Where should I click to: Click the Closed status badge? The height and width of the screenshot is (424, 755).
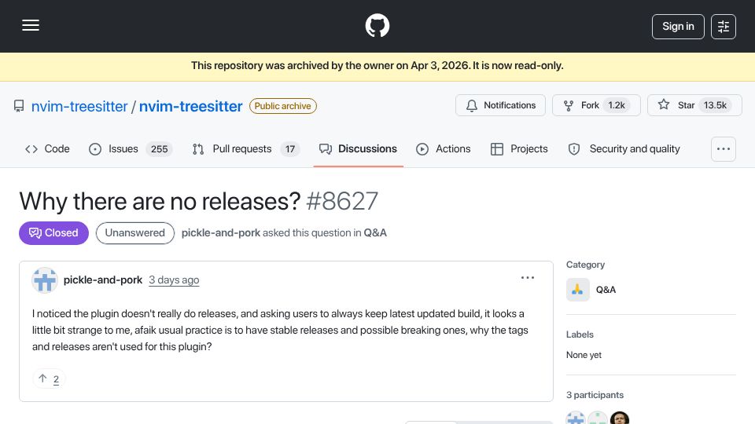click(54, 233)
